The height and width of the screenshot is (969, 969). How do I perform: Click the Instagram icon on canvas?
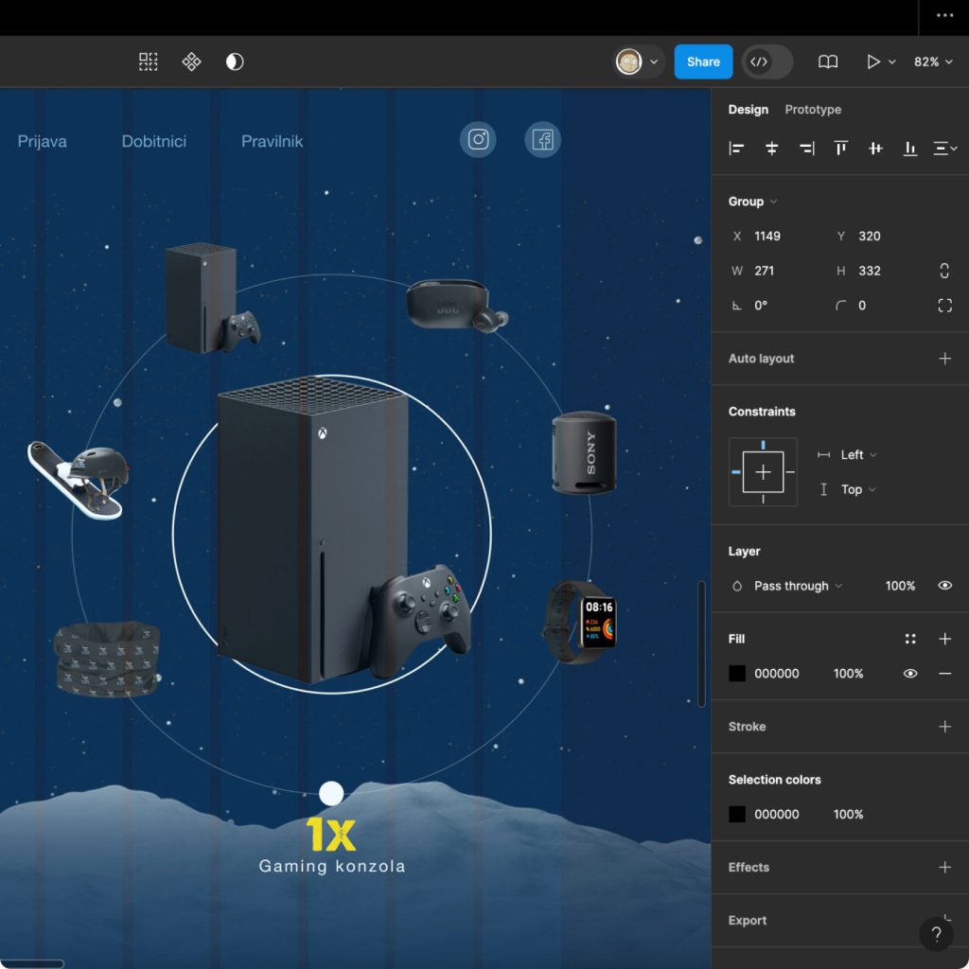pyautogui.click(x=478, y=140)
